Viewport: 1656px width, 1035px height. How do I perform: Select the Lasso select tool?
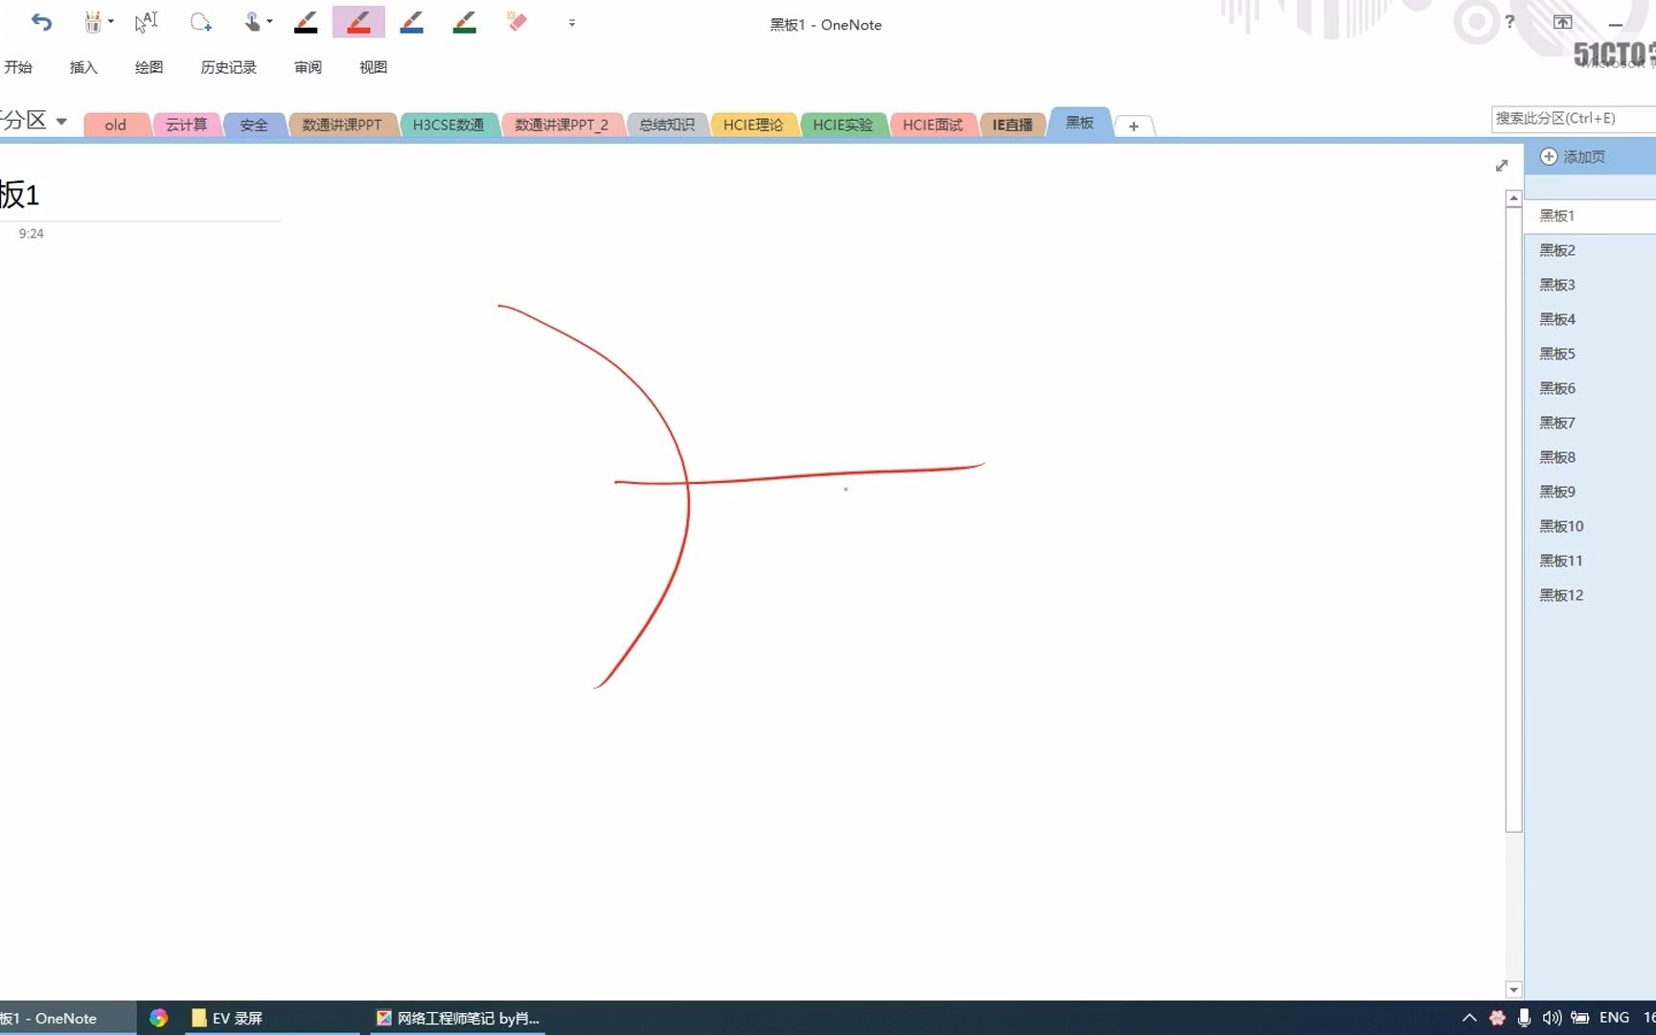tap(200, 22)
